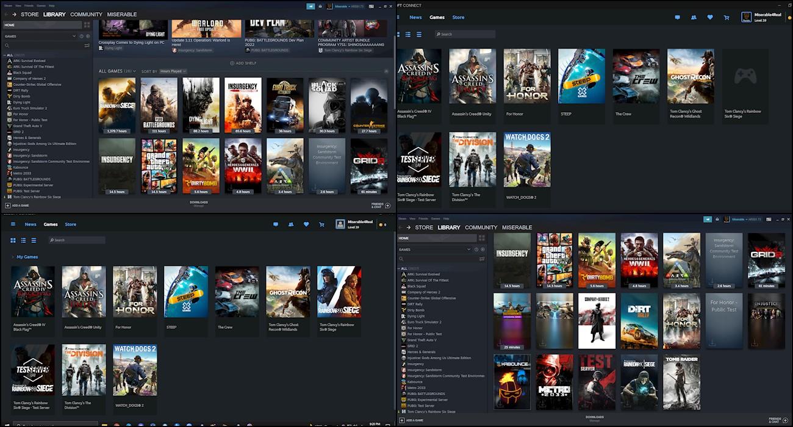Viewport: 793px width, 427px height.
Task: Click FRIENDS & CHAT in bottom-right Steam window
Action: point(777,420)
